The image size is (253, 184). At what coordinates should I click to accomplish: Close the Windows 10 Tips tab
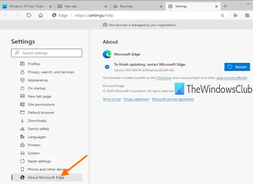[51, 7]
